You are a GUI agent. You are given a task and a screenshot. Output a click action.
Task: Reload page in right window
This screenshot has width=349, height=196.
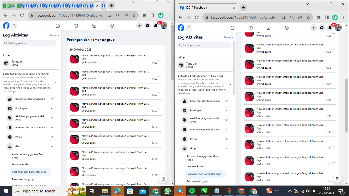[x=197, y=17]
